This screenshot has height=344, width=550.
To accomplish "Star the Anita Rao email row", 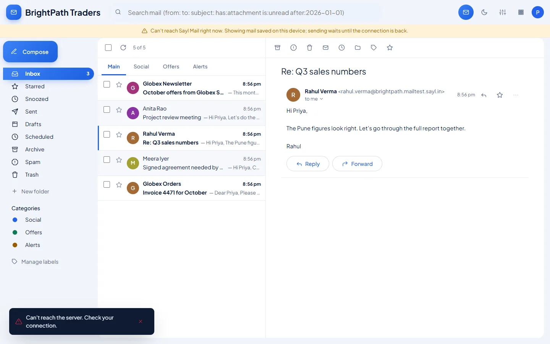I will click(x=119, y=110).
